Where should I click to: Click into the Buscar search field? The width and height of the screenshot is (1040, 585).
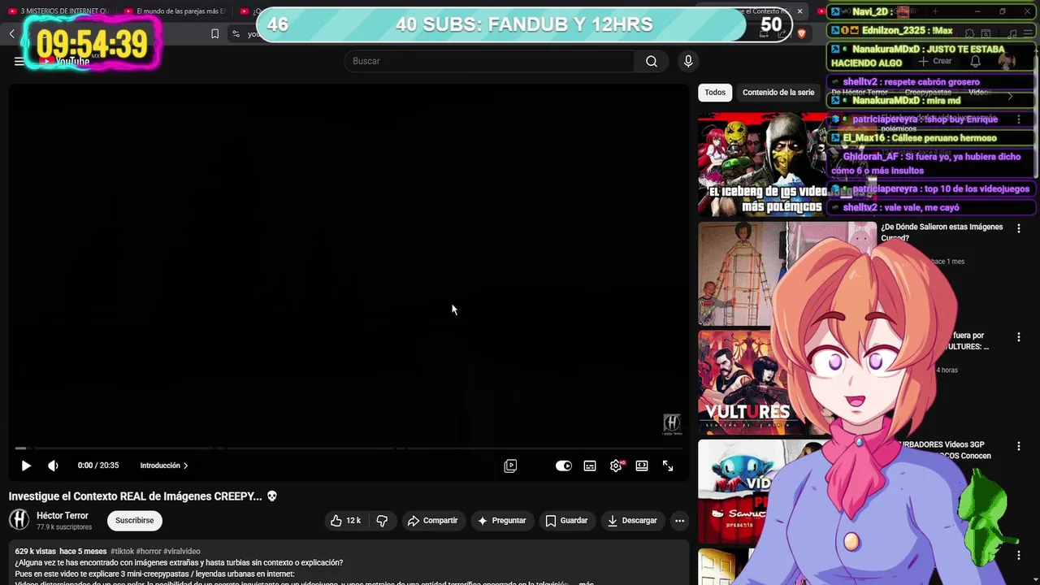point(490,61)
